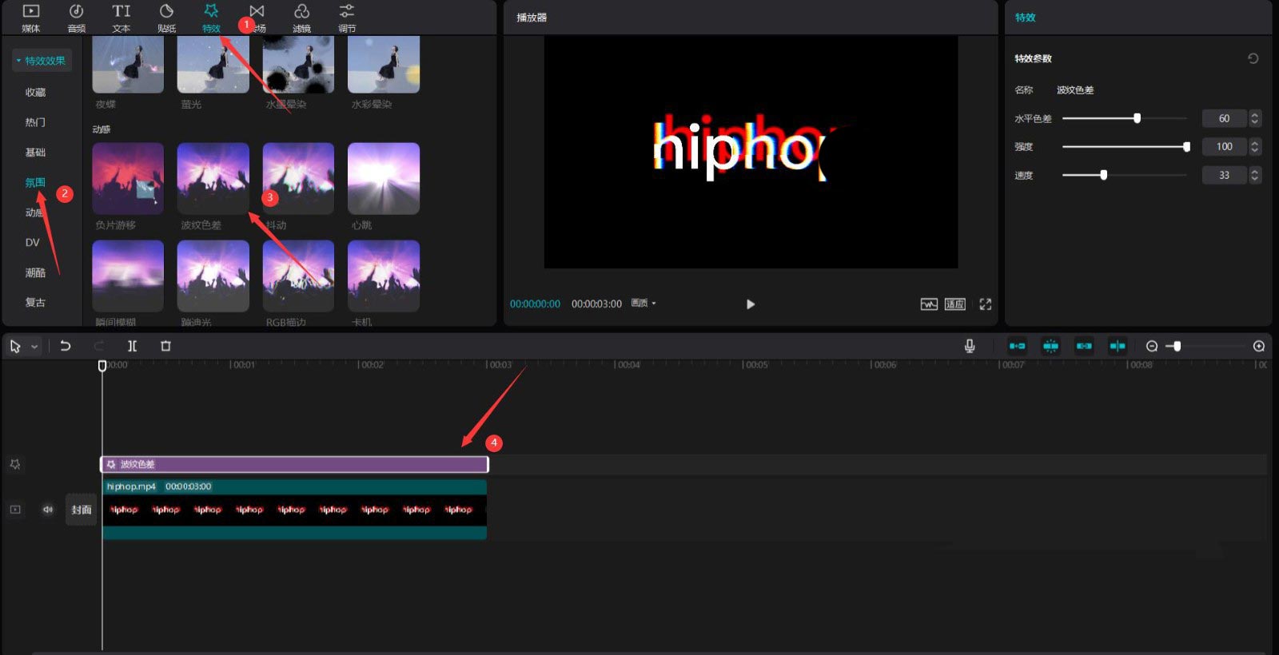Reset effect parameters with the reset icon
Screen dimensions: 1279x655
click(1253, 58)
